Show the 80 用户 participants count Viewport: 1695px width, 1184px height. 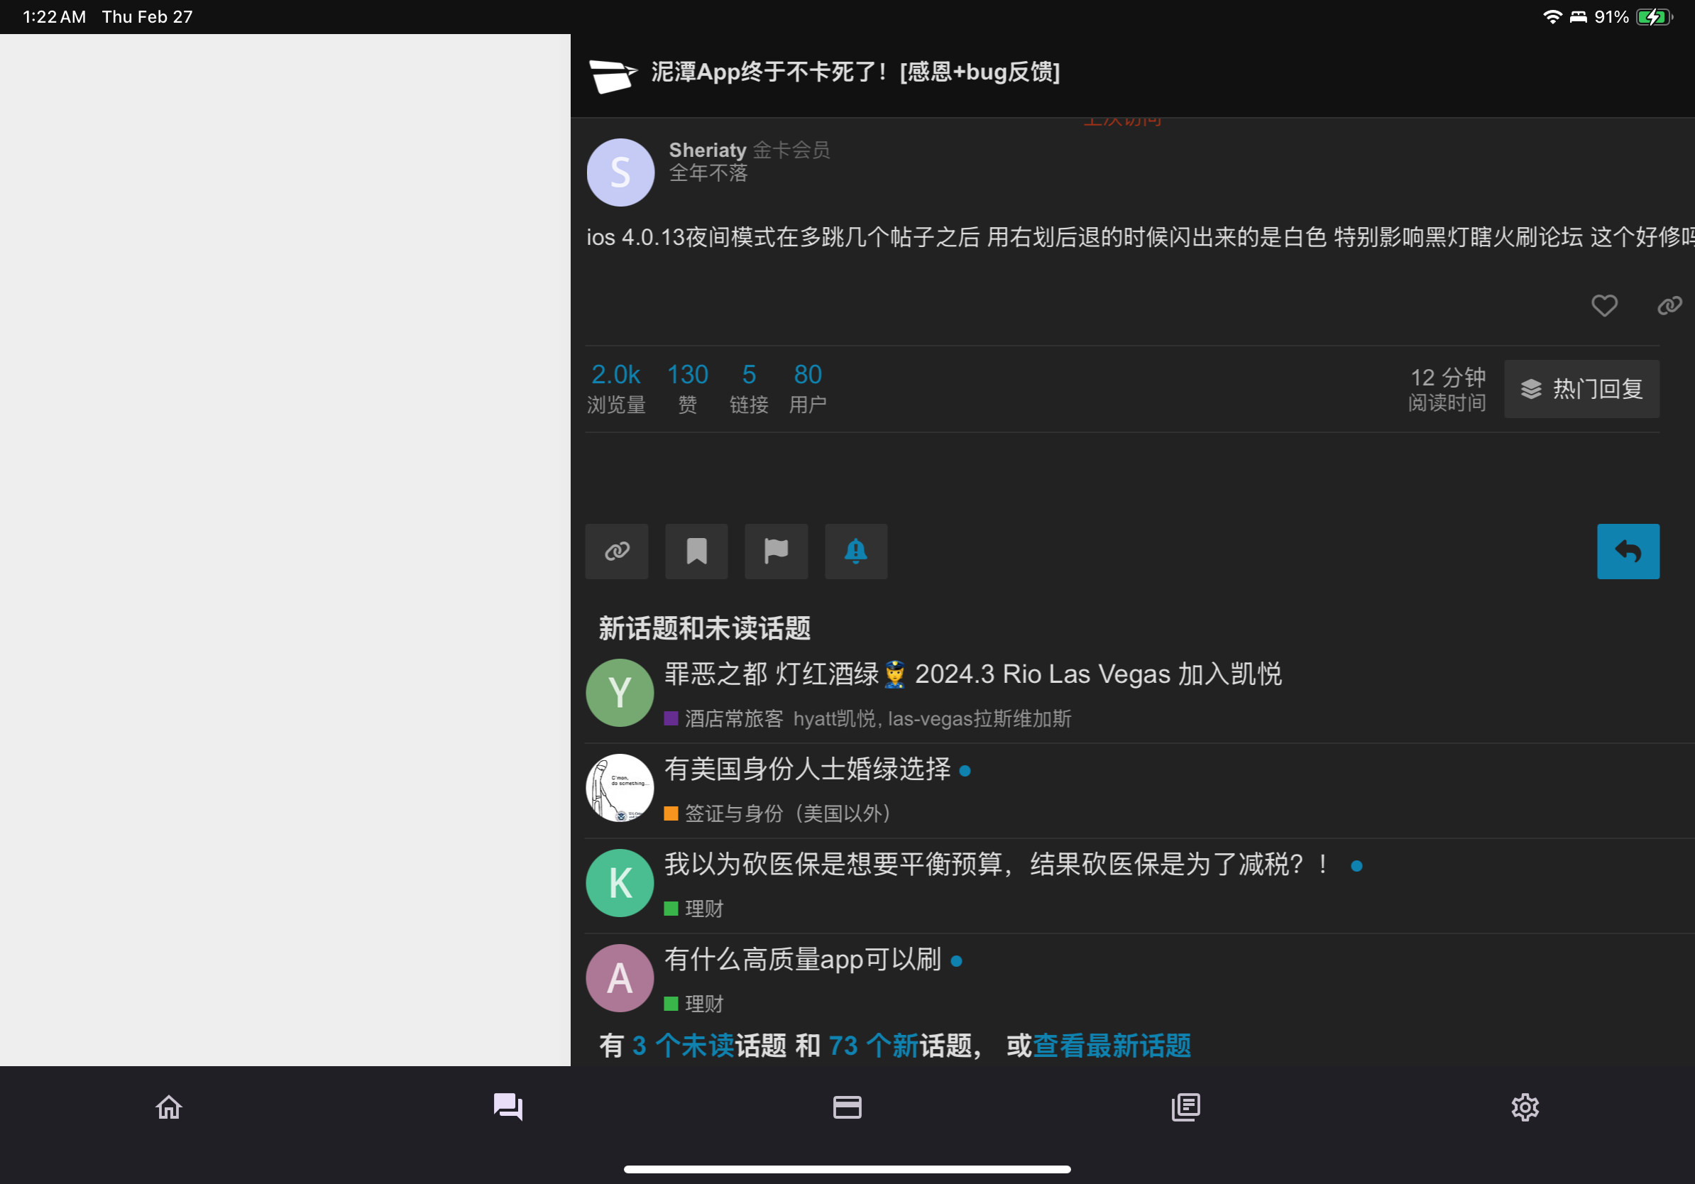(x=808, y=388)
